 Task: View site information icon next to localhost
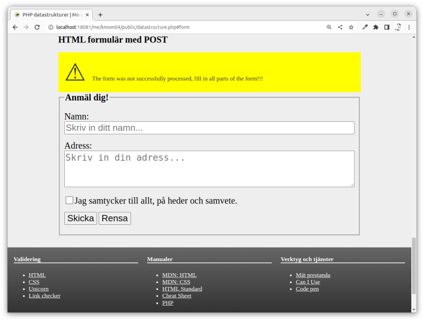(50, 27)
